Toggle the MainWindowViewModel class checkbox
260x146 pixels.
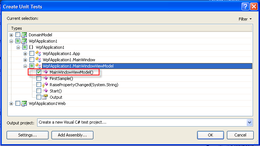[x=32, y=66]
